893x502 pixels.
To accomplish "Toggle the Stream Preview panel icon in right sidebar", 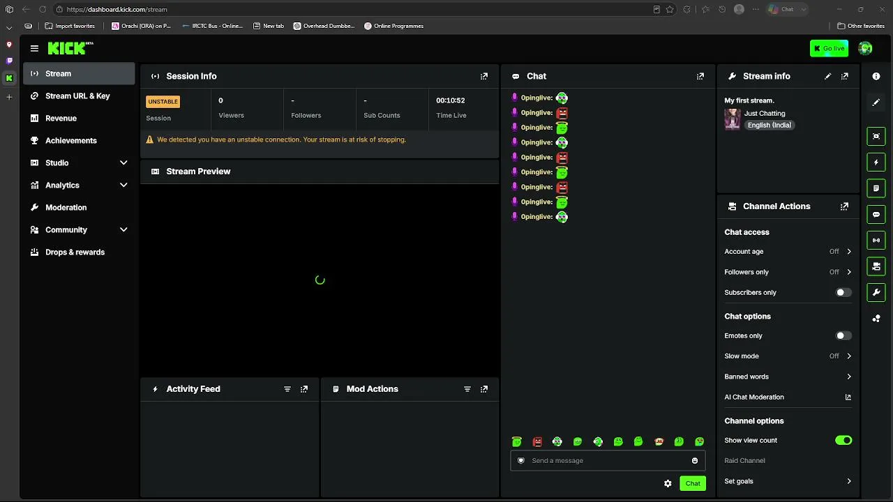I will (x=876, y=136).
